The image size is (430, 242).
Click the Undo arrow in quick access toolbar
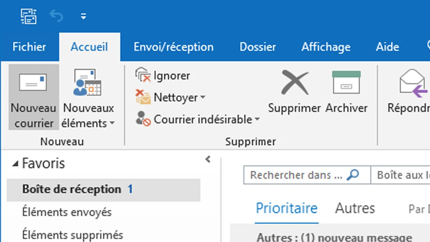pyautogui.click(x=56, y=16)
